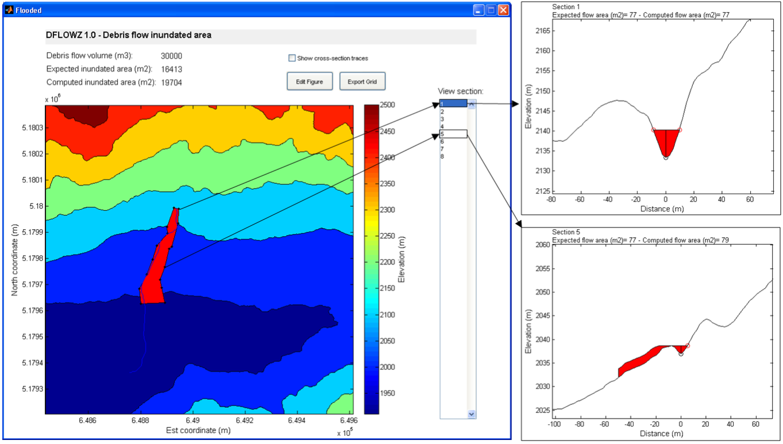The height and width of the screenshot is (444, 783).
Task: Select section 8 in View section list
Action: point(453,156)
